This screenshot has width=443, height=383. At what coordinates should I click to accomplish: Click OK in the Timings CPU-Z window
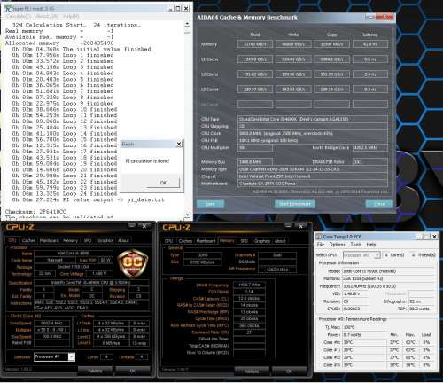289,371
